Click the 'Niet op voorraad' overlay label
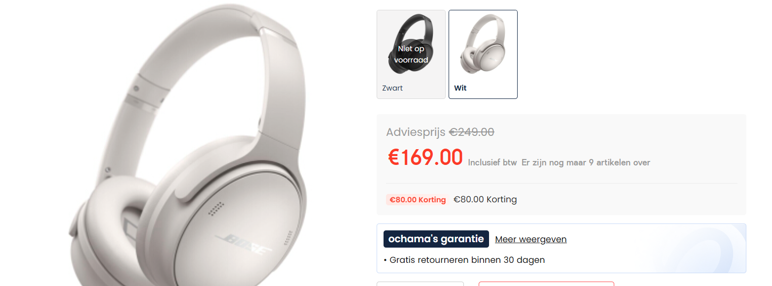Screen dimensions: 772x286 (411, 54)
